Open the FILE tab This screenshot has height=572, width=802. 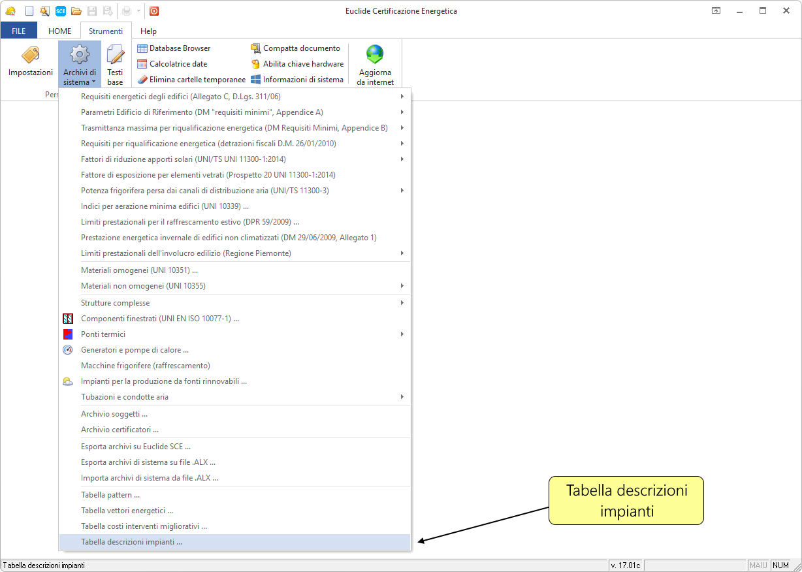tap(19, 31)
